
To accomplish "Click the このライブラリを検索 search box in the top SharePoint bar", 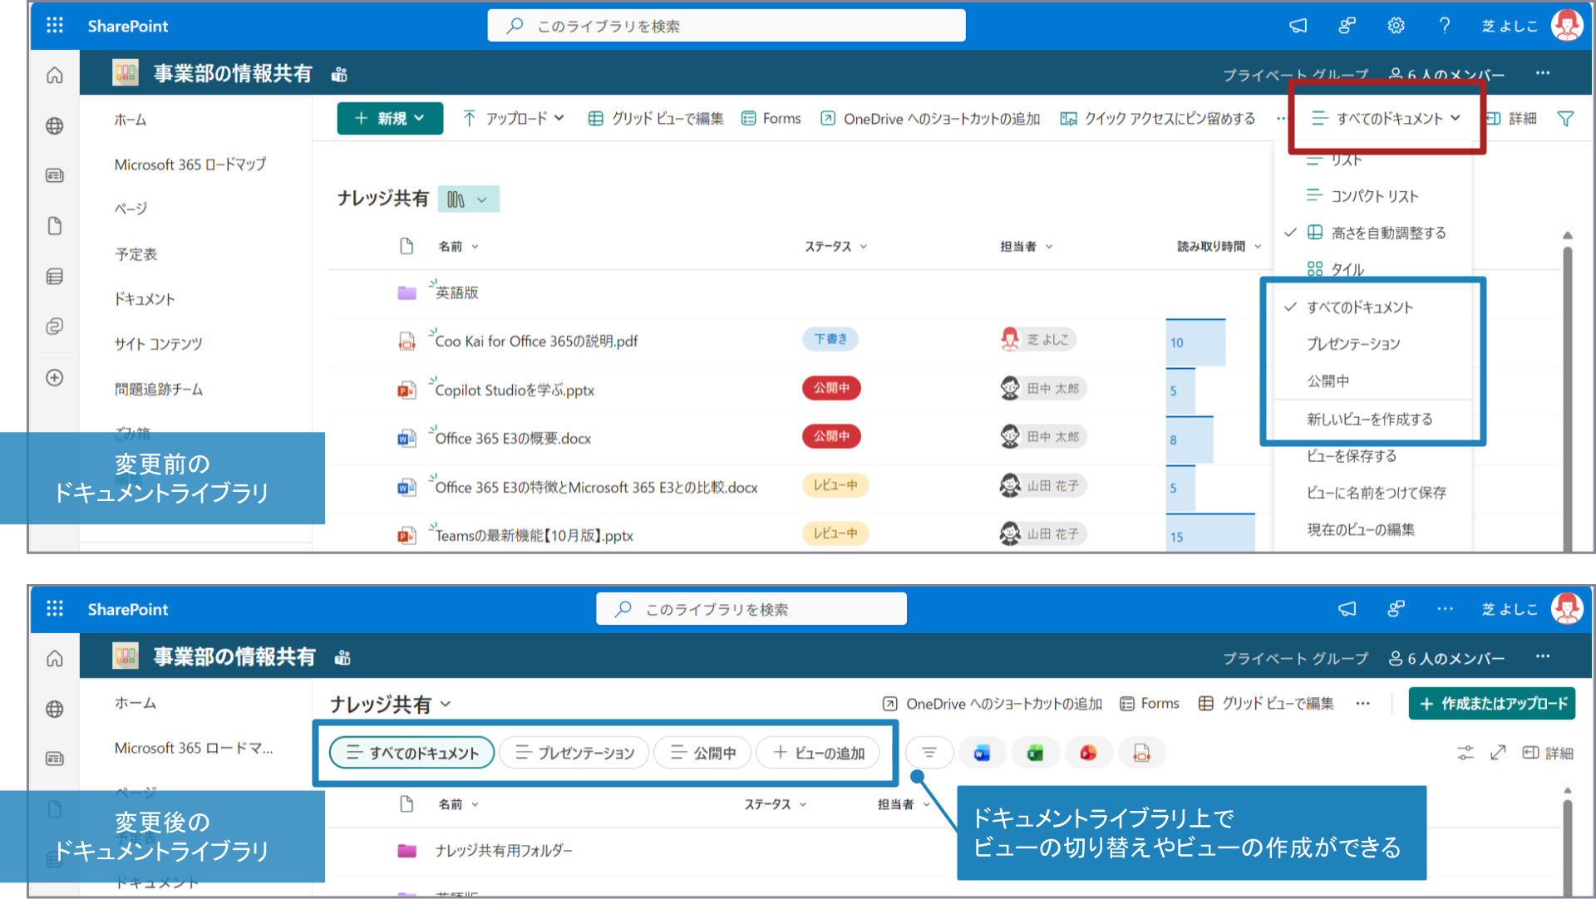I will (726, 26).
